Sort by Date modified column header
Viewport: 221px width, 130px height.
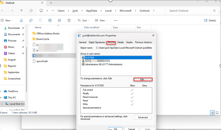pyautogui.click(x=91, y=28)
